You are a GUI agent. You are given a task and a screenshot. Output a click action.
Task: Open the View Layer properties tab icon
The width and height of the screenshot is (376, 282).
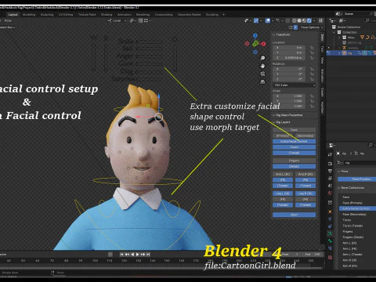[330, 179]
